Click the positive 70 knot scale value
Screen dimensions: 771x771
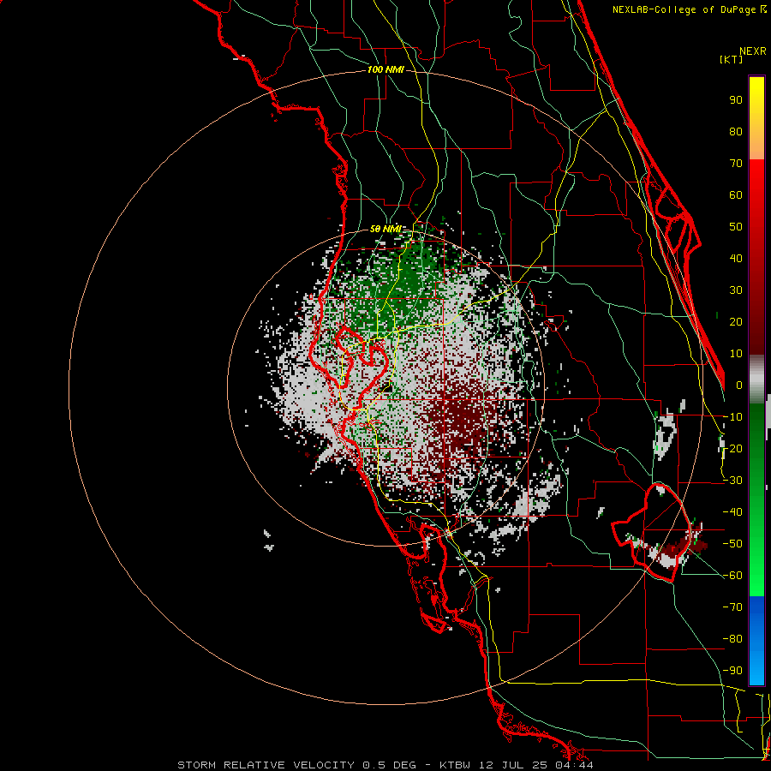[x=736, y=164]
